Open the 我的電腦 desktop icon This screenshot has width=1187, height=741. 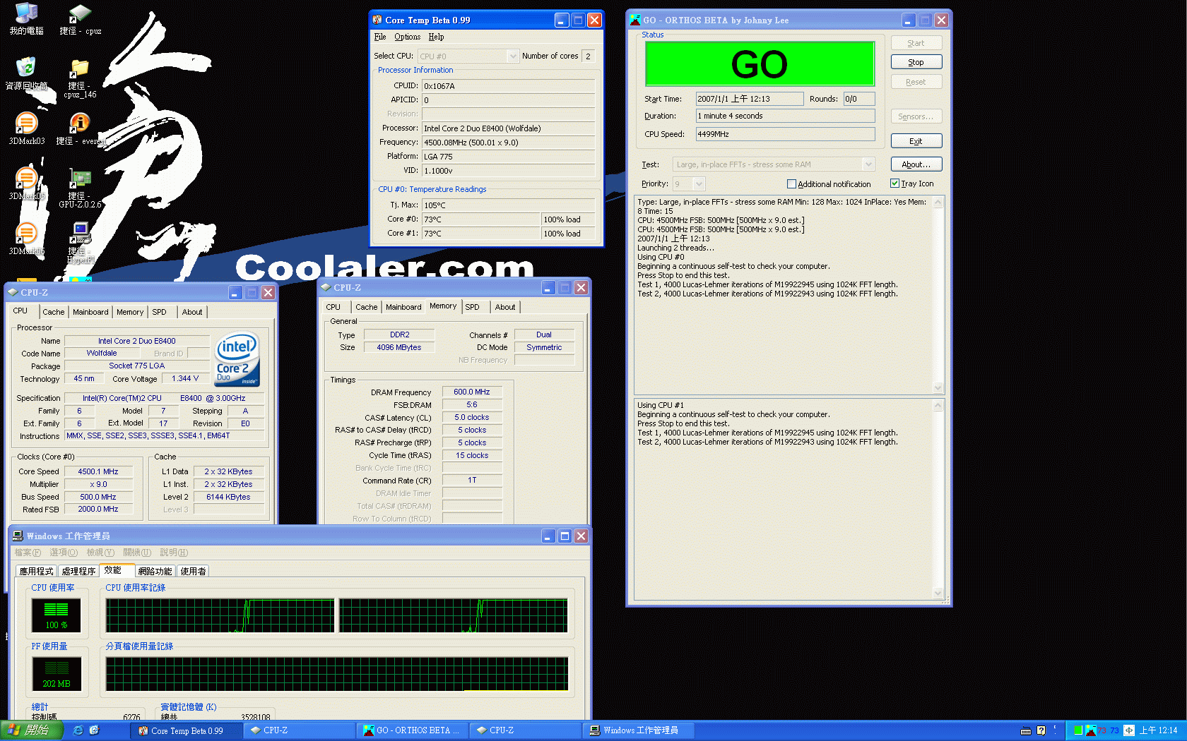(x=26, y=18)
